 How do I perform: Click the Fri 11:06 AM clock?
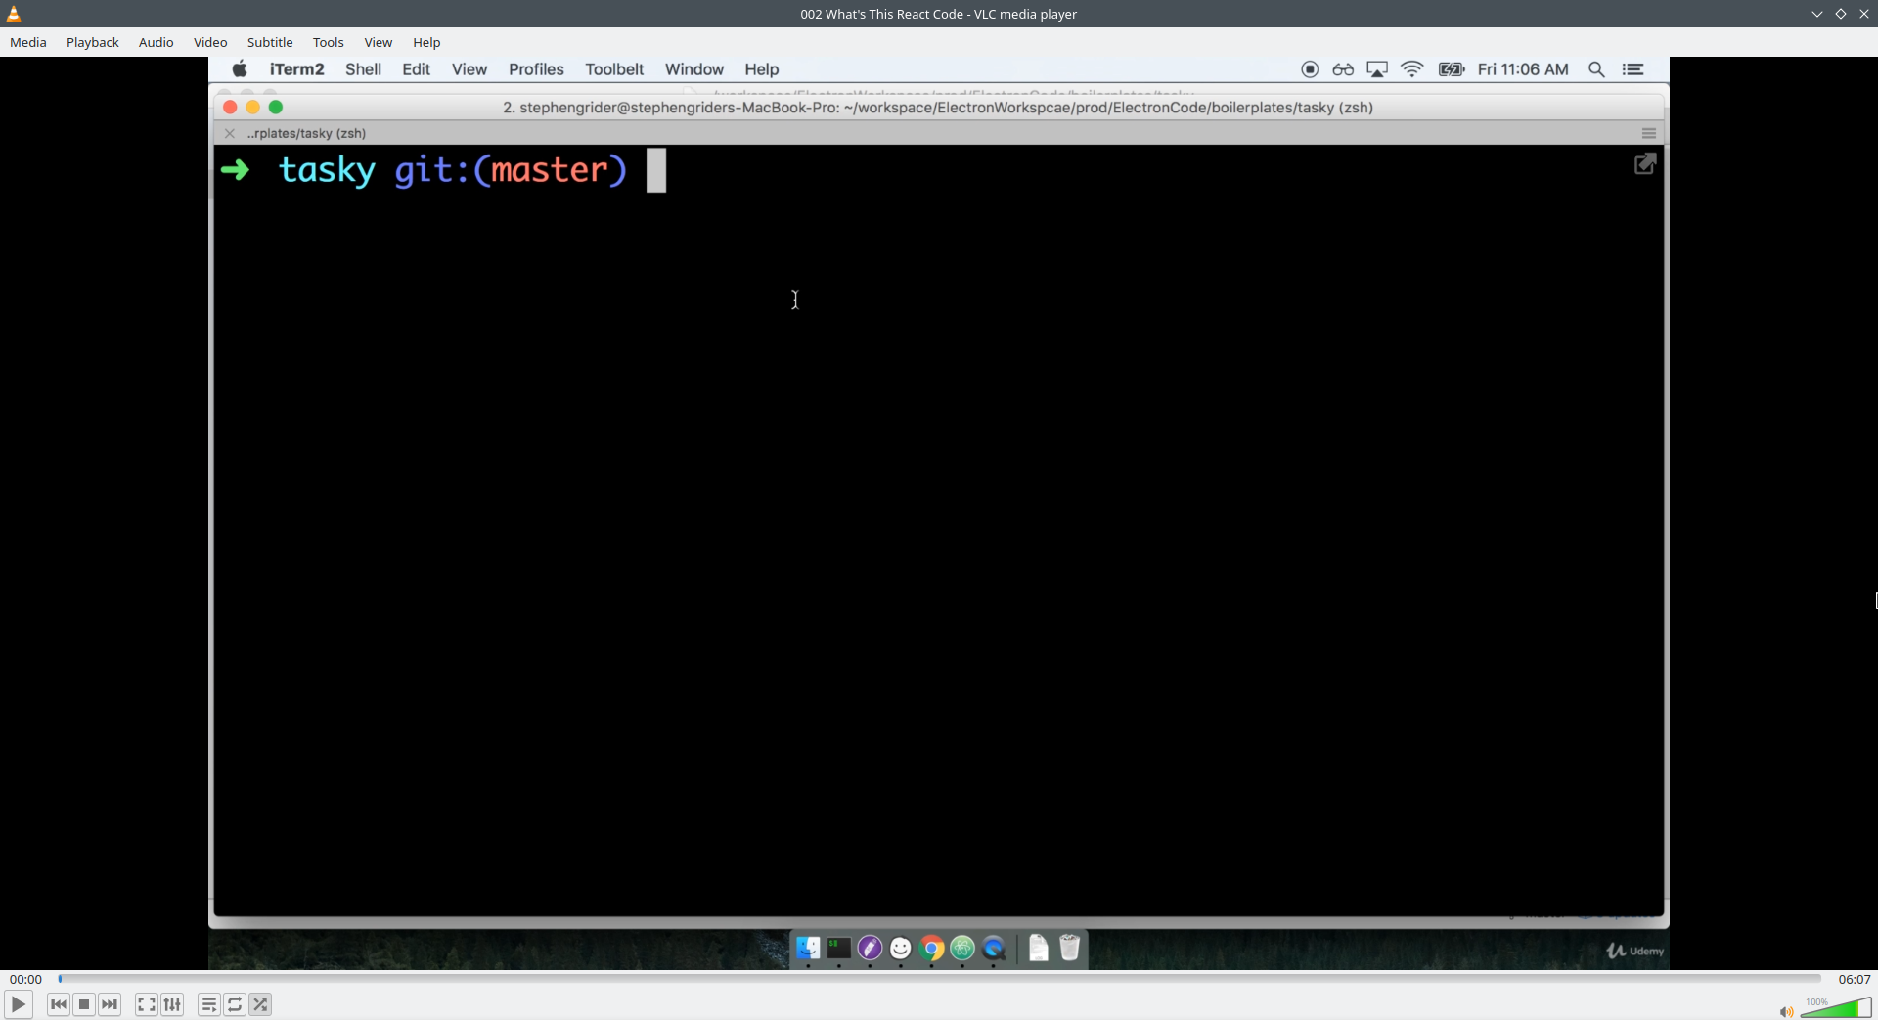[1523, 69]
